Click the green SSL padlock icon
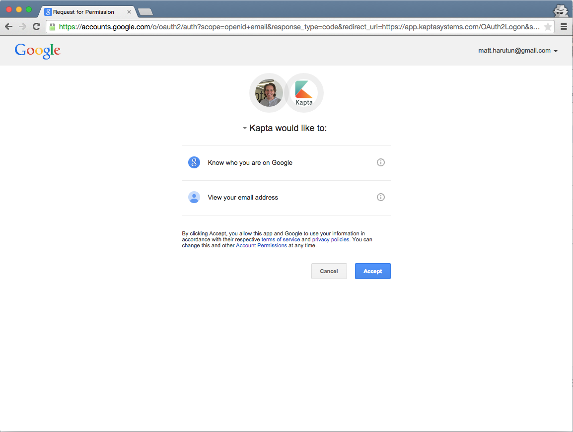The width and height of the screenshot is (573, 432). [52, 27]
